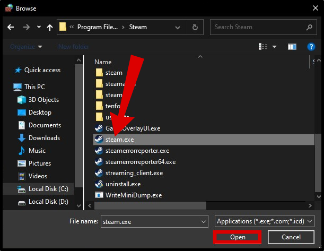Sort by the Name column header
The width and height of the screenshot is (324, 251).
point(103,62)
